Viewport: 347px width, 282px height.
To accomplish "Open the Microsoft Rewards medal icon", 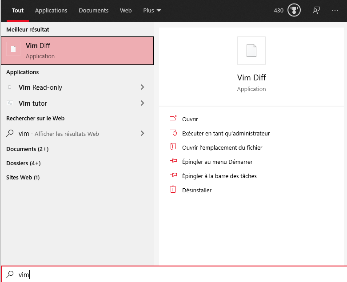I will click(x=294, y=10).
